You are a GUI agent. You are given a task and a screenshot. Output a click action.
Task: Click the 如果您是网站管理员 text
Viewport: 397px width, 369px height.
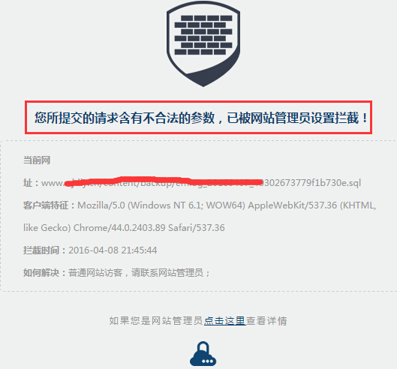156,321
